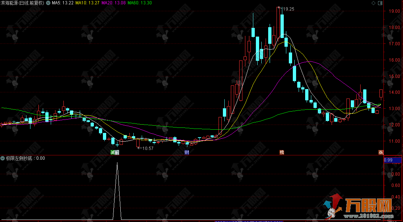Click the green 减 event marker

coord(113,152)
